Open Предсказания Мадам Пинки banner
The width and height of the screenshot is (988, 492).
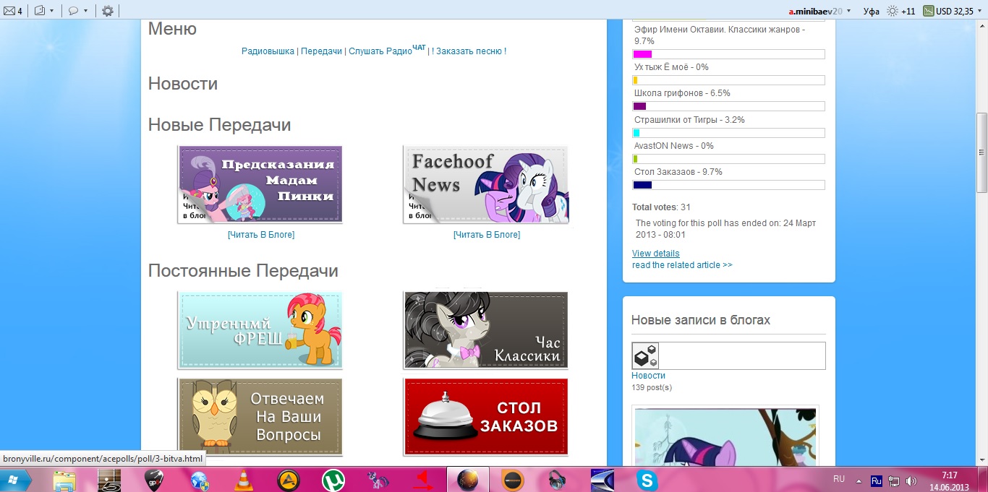260,184
